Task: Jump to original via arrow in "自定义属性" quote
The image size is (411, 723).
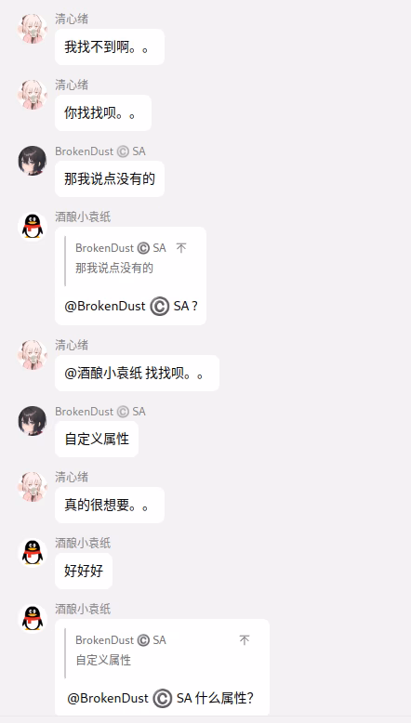Action: pyautogui.click(x=245, y=640)
